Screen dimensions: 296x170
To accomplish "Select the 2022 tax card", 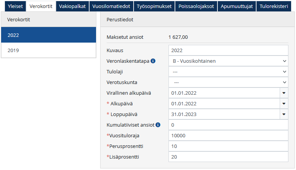I will point(49,35).
